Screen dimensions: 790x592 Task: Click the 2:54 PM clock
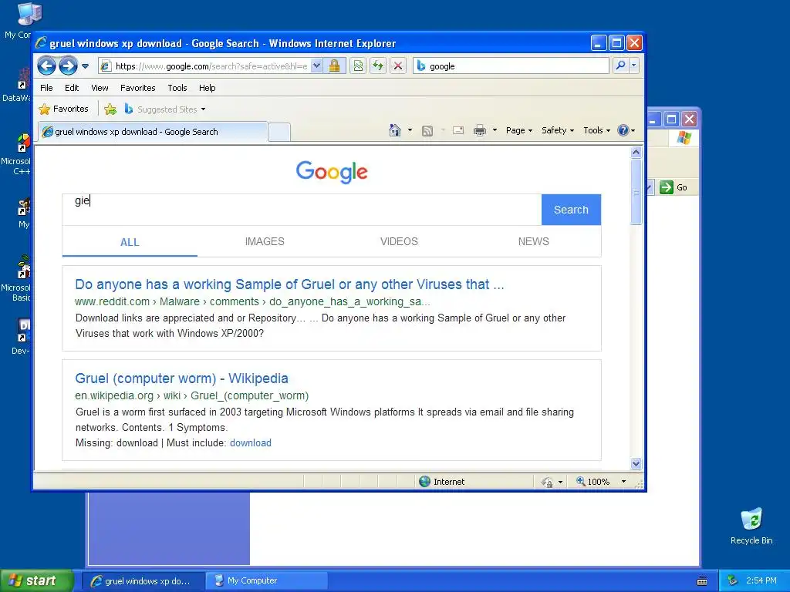tap(761, 581)
